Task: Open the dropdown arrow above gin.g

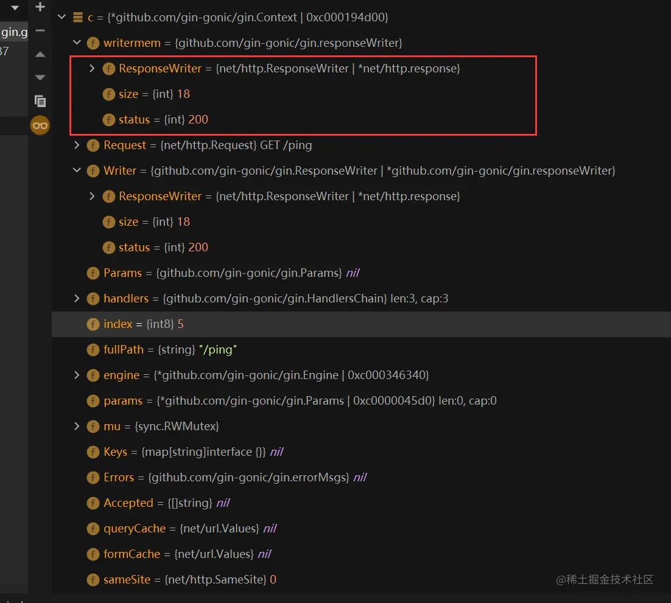Action: pos(15,7)
